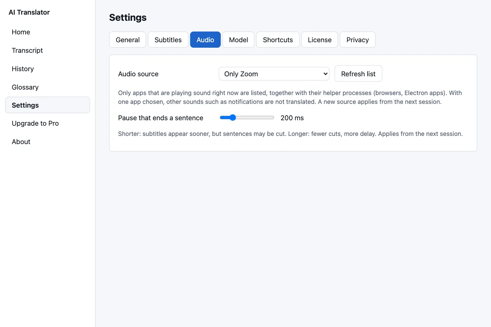Open Transcript from the sidebar
491x327 pixels.
47,50
